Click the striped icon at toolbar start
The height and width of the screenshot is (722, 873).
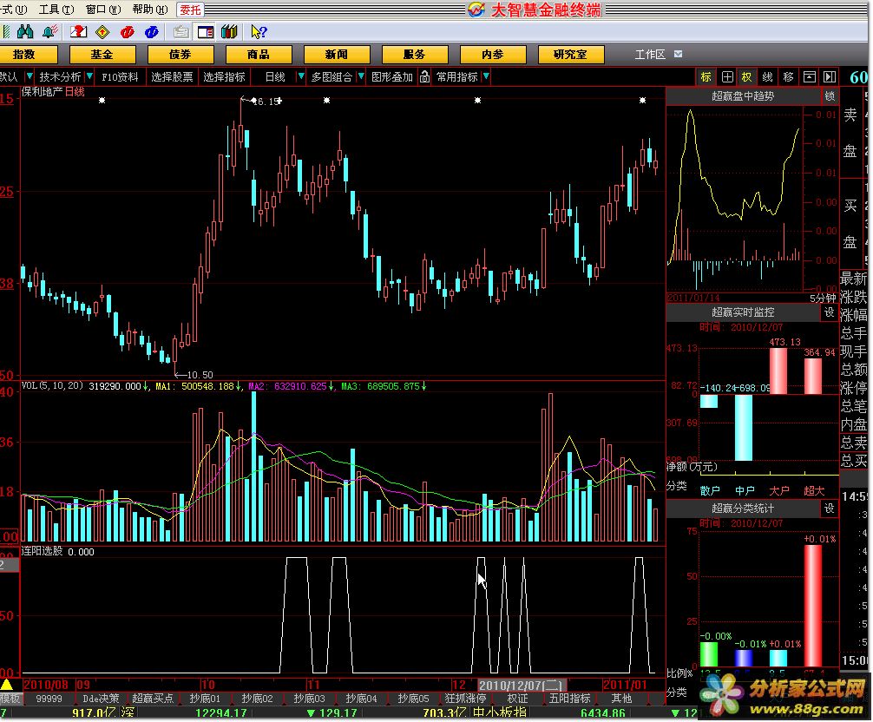[6, 32]
